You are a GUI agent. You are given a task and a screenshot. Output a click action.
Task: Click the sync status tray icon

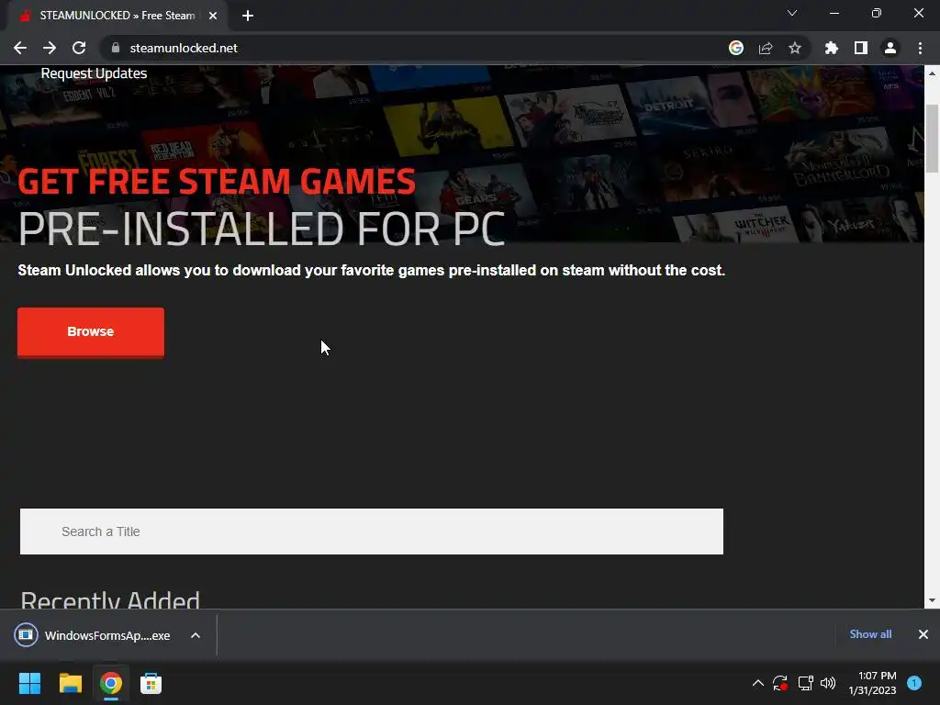coord(780,683)
